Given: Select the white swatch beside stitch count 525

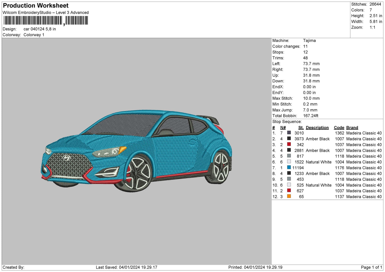Looking at the screenshot, I should pyautogui.click(x=289, y=185).
